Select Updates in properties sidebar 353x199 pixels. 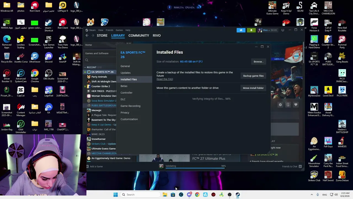(125, 73)
